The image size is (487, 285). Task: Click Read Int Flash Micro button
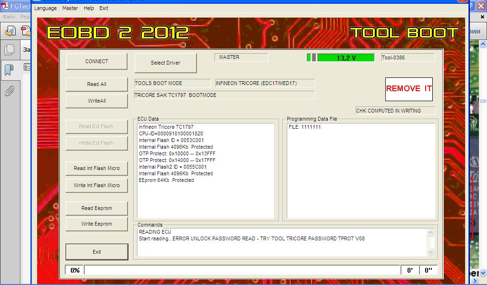coord(97,168)
